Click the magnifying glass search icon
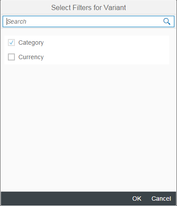This screenshot has height=206, width=177. tap(166, 21)
